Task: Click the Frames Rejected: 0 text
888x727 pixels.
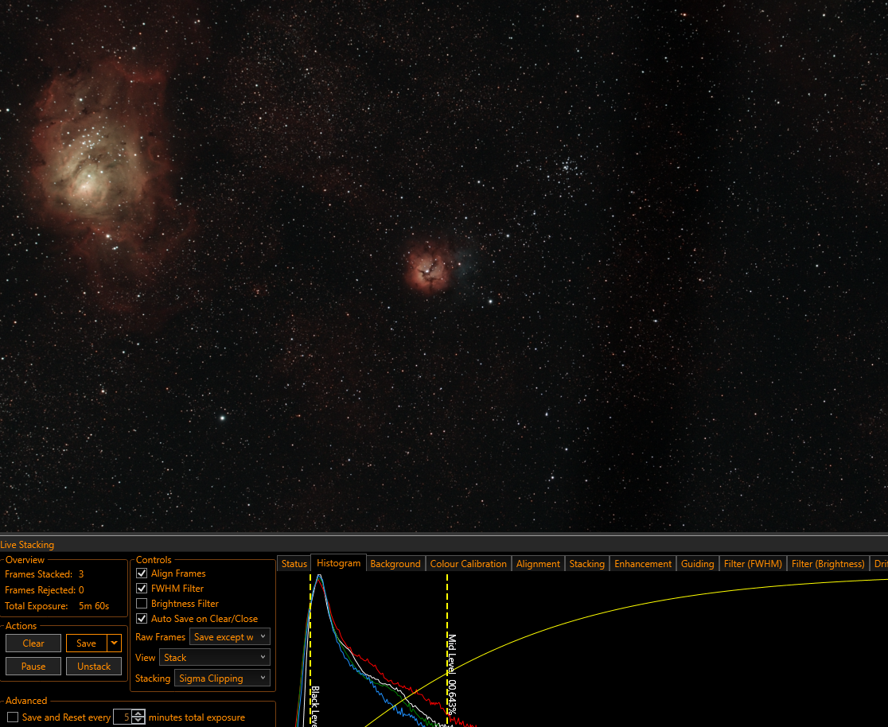Action: click(45, 590)
